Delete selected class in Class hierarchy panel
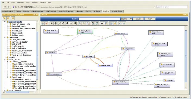Image resolution: width=191 pixels, height=99 pixels. click(13, 18)
